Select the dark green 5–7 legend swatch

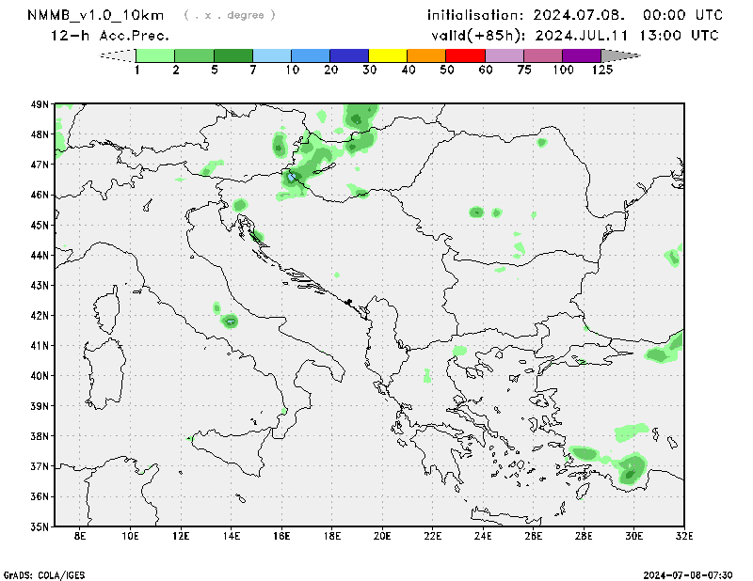(x=233, y=56)
